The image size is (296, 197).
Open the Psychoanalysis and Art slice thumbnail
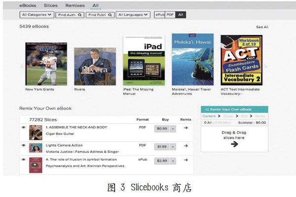pyautogui.click(x=36, y=165)
